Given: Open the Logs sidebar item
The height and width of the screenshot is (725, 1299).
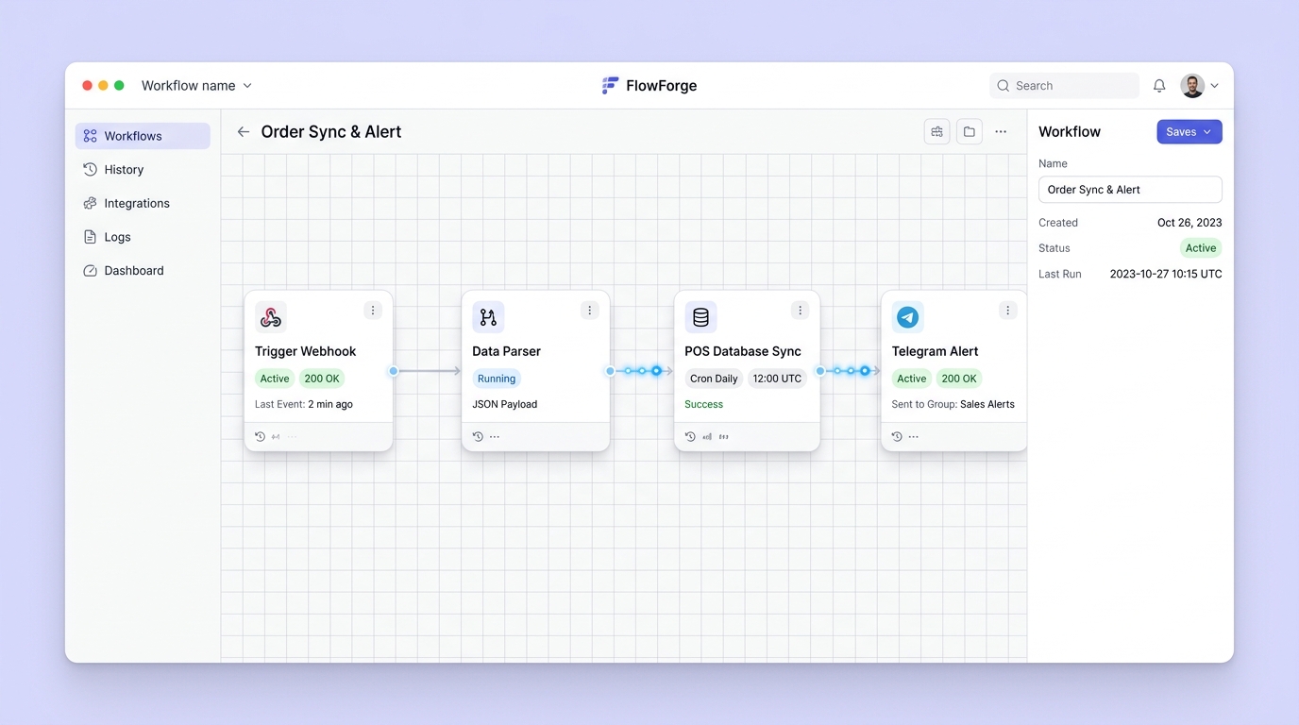Looking at the screenshot, I should 143,237.
